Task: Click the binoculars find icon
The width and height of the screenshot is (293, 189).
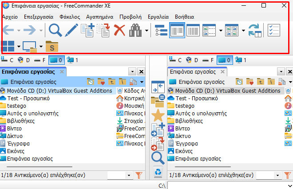Action: coord(135,30)
